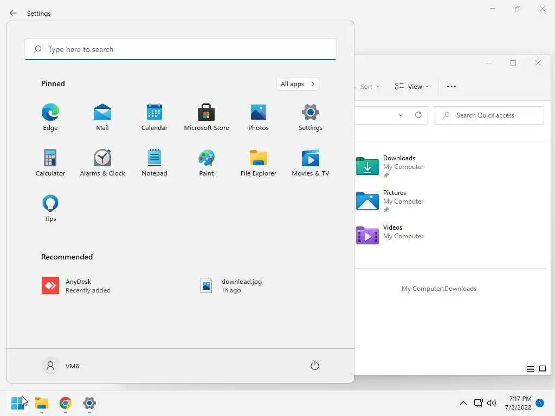The width and height of the screenshot is (555, 416).
Task: Go back in Settings window
Action: 13,13
